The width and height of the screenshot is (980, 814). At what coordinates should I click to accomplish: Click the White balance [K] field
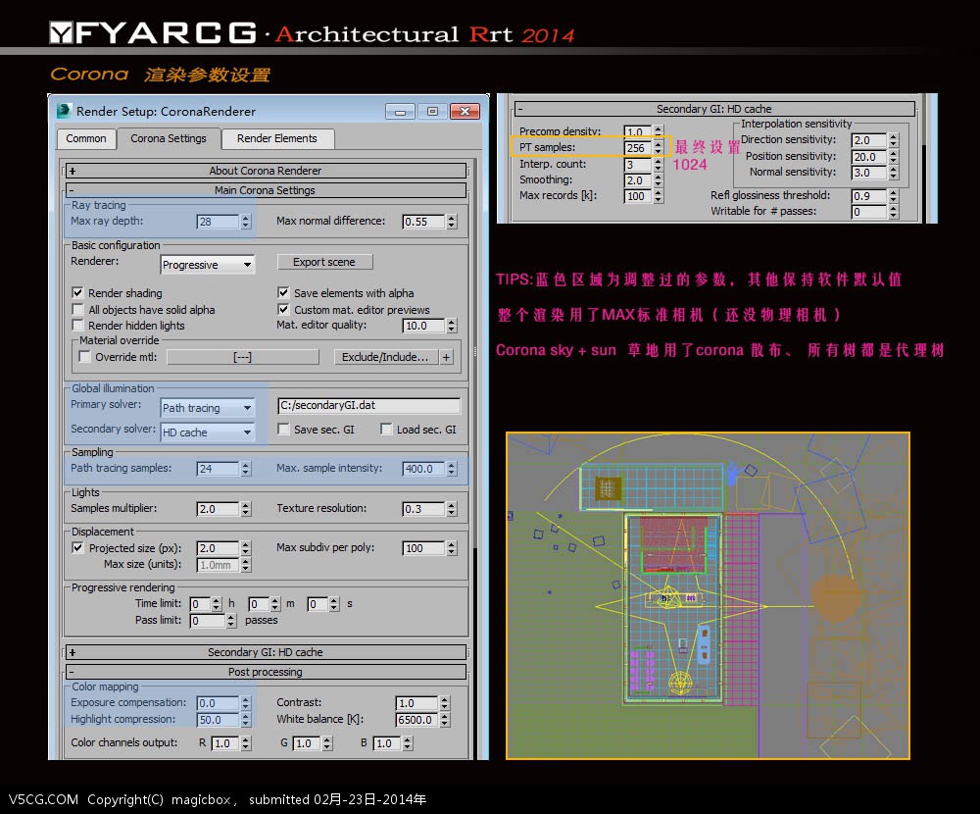point(416,720)
